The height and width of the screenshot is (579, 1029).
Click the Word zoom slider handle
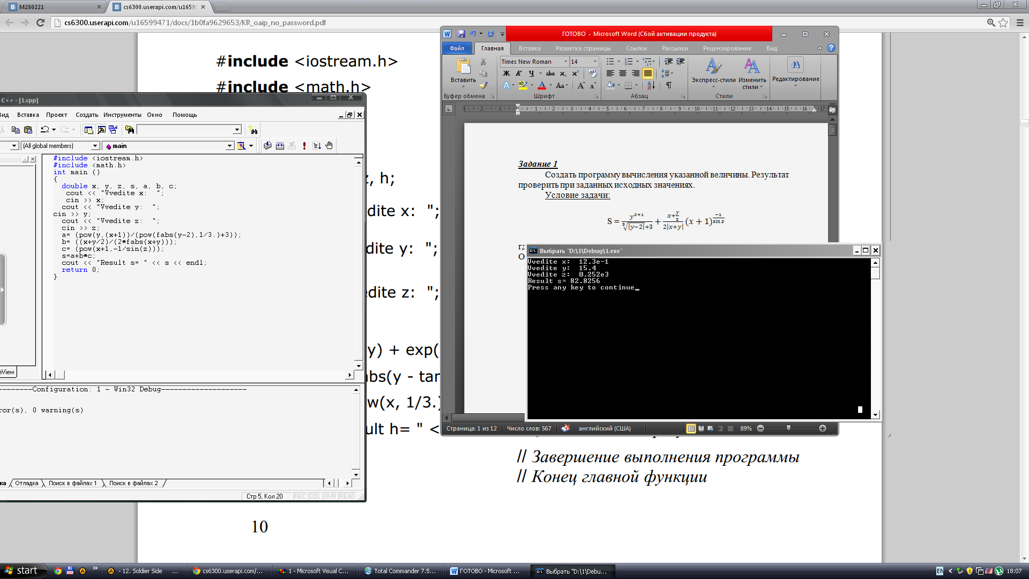click(x=788, y=428)
